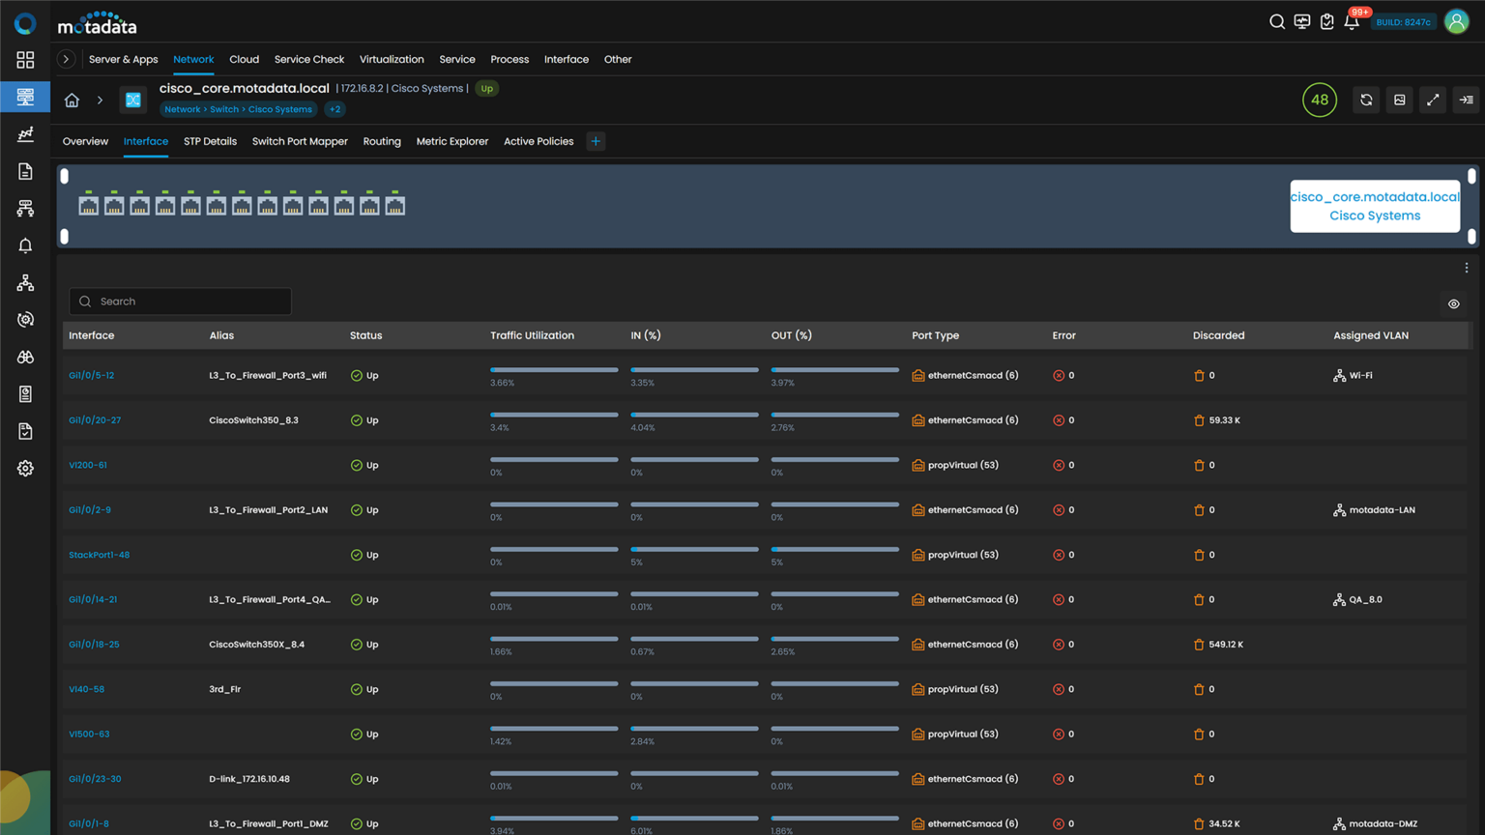Open the three-dot options menu

[1466, 268]
